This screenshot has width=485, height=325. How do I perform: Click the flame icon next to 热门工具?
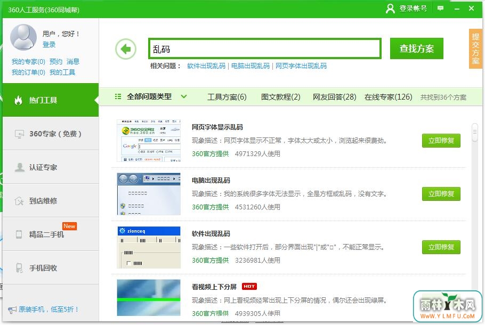[x=18, y=100]
